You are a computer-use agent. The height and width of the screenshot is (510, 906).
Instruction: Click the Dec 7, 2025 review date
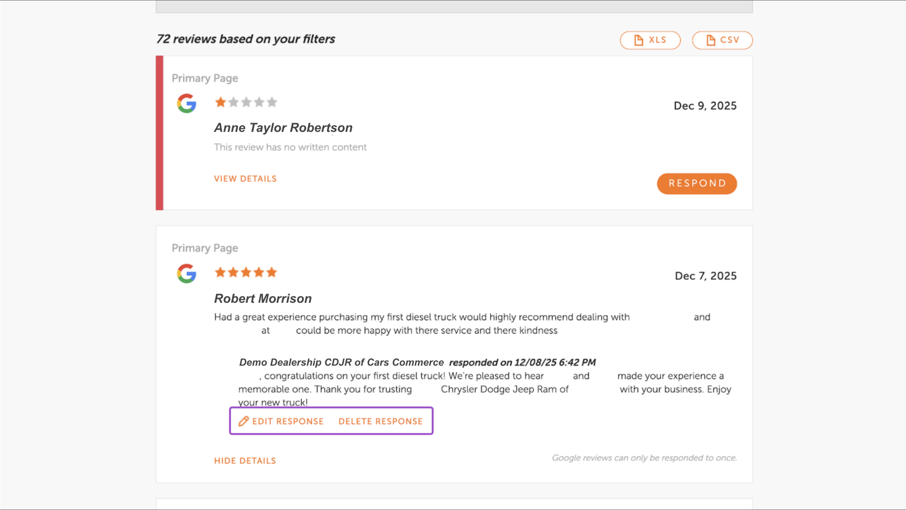pyautogui.click(x=706, y=276)
